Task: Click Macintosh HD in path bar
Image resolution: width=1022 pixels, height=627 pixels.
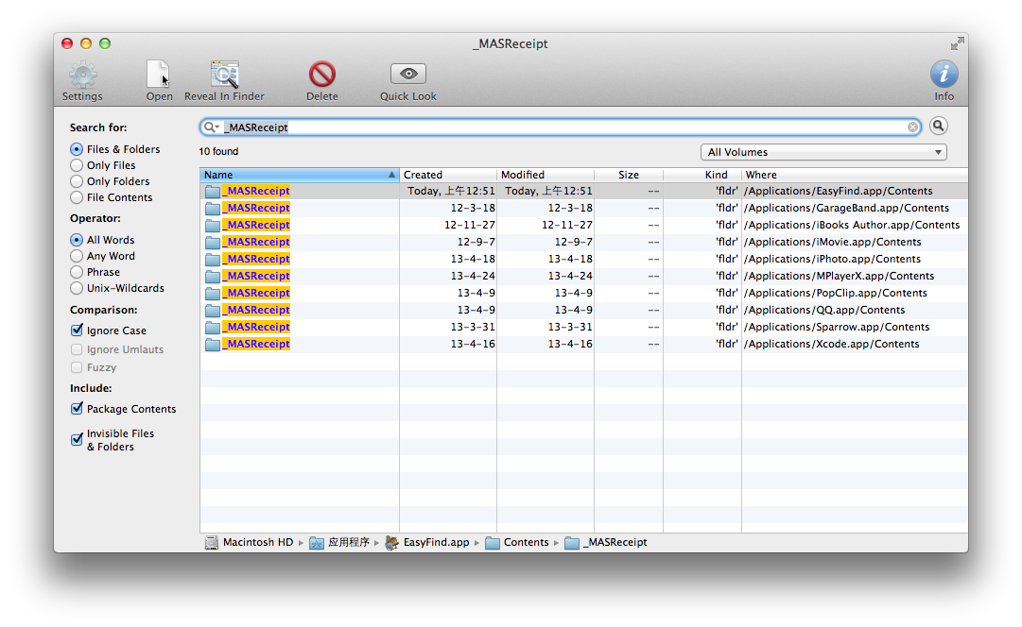Action: [257, 543]
